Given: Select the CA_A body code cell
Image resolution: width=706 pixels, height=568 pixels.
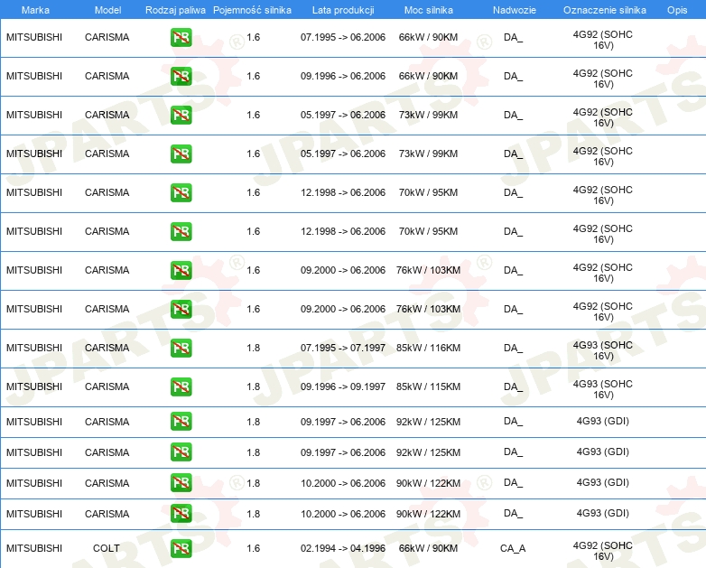Looking at the screenshot, I should coord(513,548).
